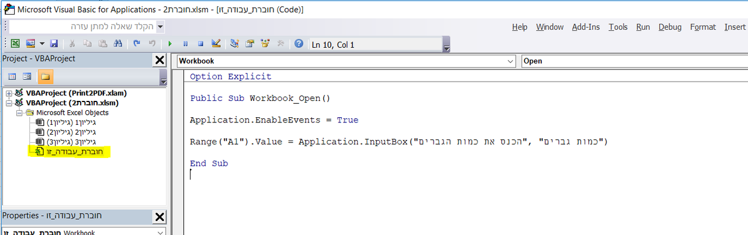This screenshot has width=748, height=235.
Task: Open the Debug menu
Action: click(x=670, y=27)
